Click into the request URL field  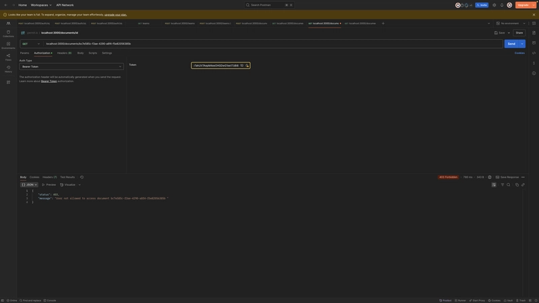(x=274, y=44)
